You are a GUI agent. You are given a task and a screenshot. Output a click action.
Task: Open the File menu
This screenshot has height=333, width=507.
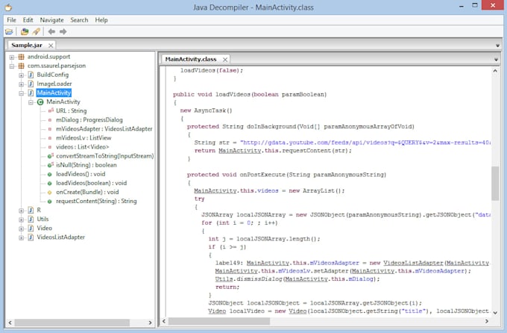click(x=11, y=20)
